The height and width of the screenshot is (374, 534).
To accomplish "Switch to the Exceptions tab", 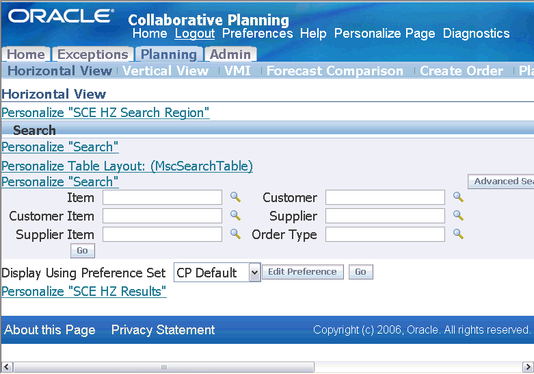I will pyautogui.click(x=92, y=54).
